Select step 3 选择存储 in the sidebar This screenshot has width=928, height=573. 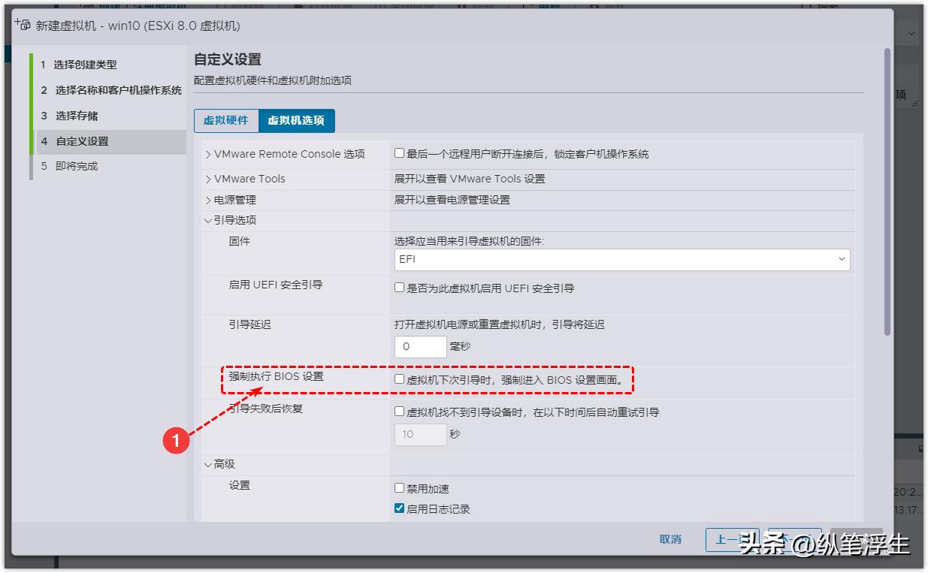[x=77, y=115]
